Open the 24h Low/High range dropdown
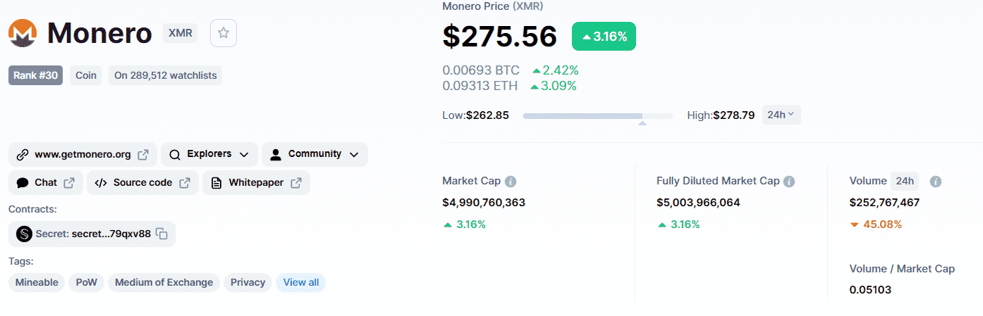983x316 pixels. [781, 115]
